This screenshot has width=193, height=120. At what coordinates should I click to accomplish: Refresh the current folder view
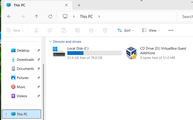click(x=50, y=16)
